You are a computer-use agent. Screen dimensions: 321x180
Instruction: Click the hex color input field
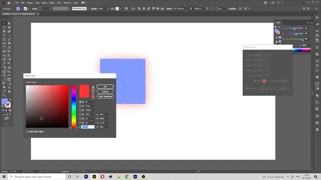(x=88, y=127)
